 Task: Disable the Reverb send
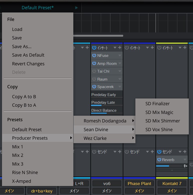tap(159, 160)
